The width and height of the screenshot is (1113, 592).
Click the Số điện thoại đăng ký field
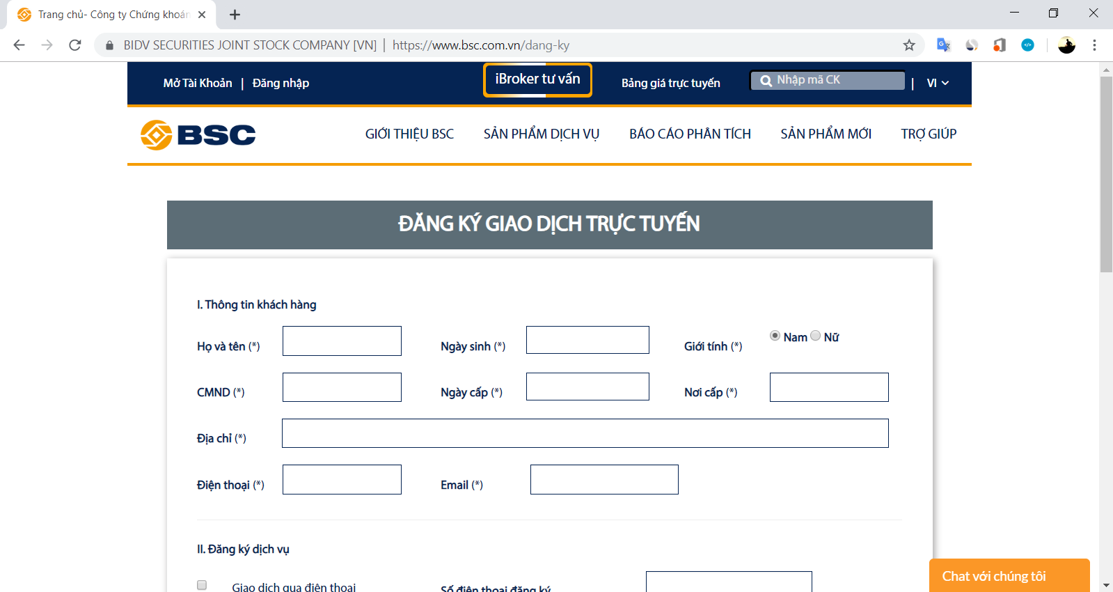pyautogui.click(x=729, y=582)
